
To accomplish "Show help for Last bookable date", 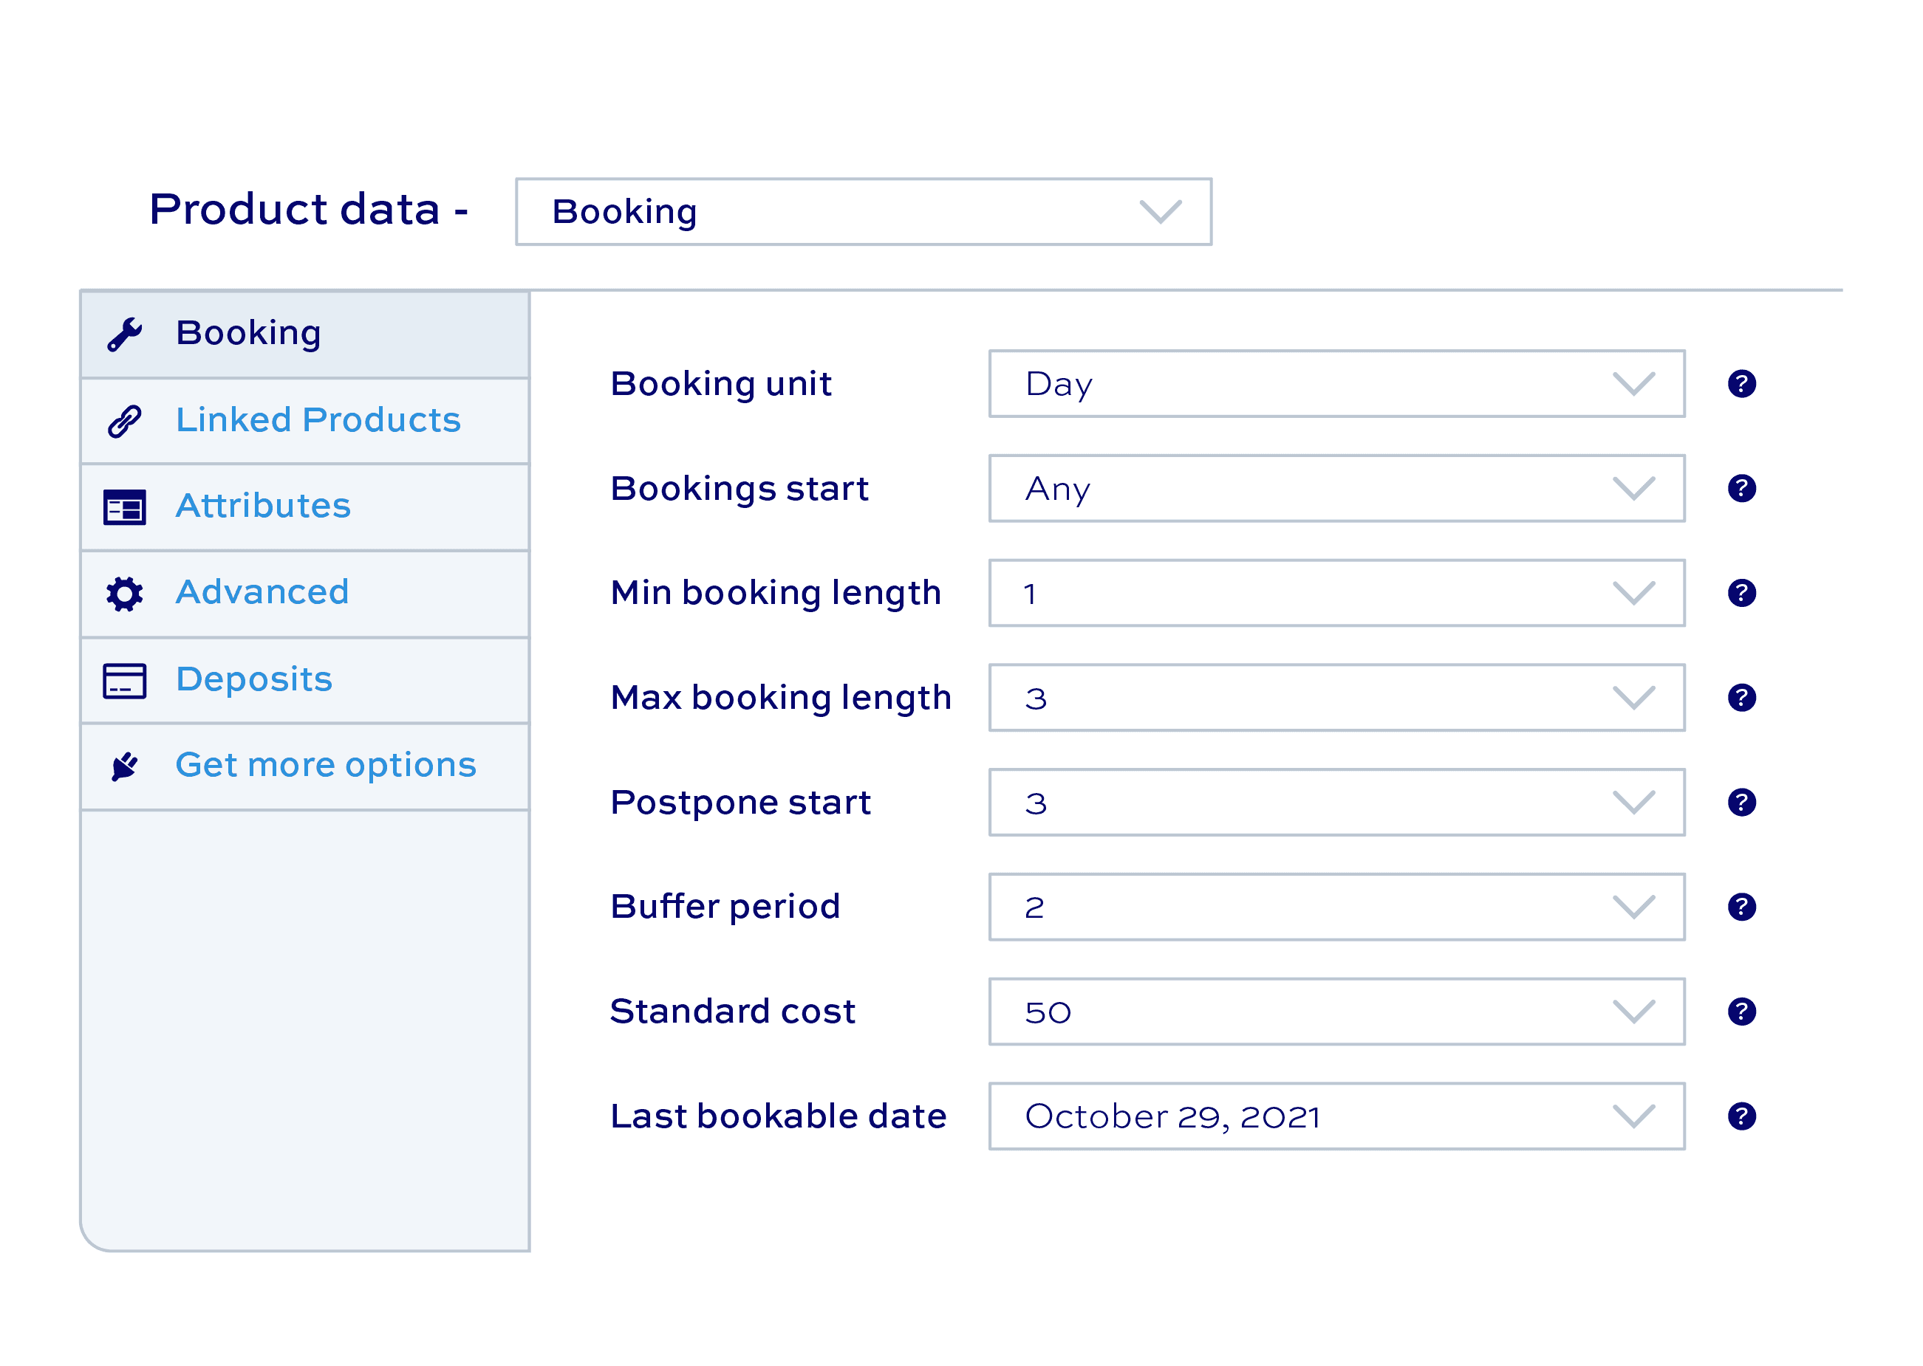I will (x=1741, y=1116).
